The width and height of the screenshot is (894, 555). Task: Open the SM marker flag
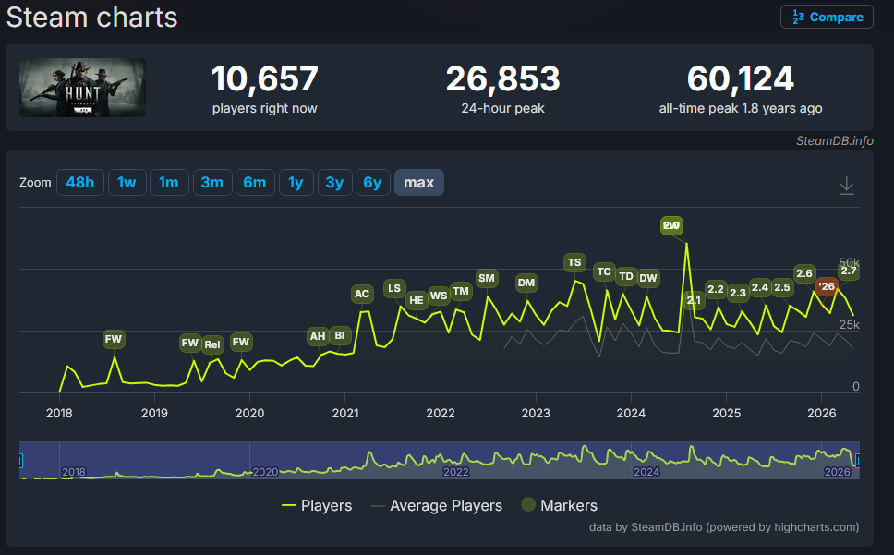click(487, 278)
